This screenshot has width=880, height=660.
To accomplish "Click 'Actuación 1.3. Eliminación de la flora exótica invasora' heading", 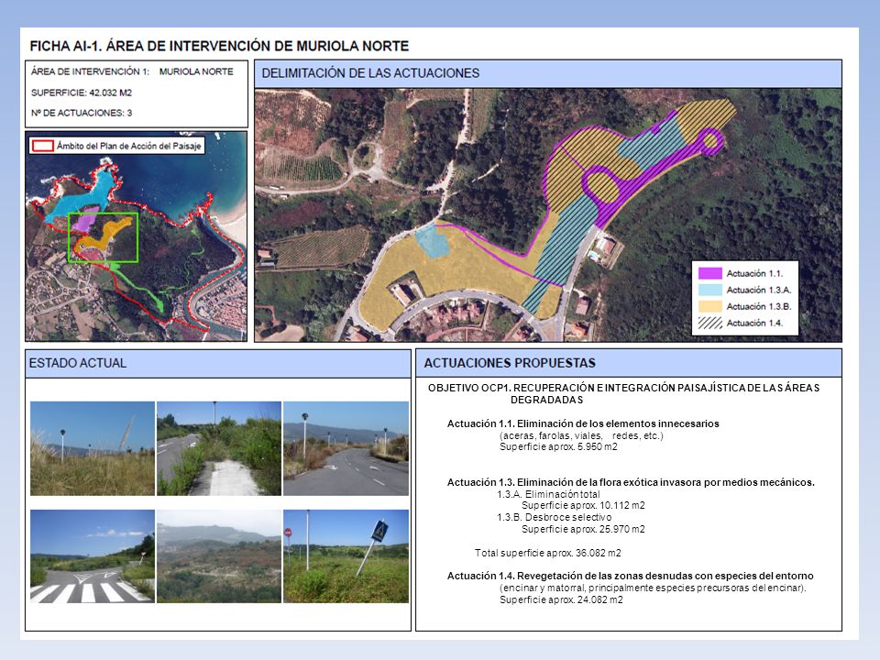I will click(631, 482).
